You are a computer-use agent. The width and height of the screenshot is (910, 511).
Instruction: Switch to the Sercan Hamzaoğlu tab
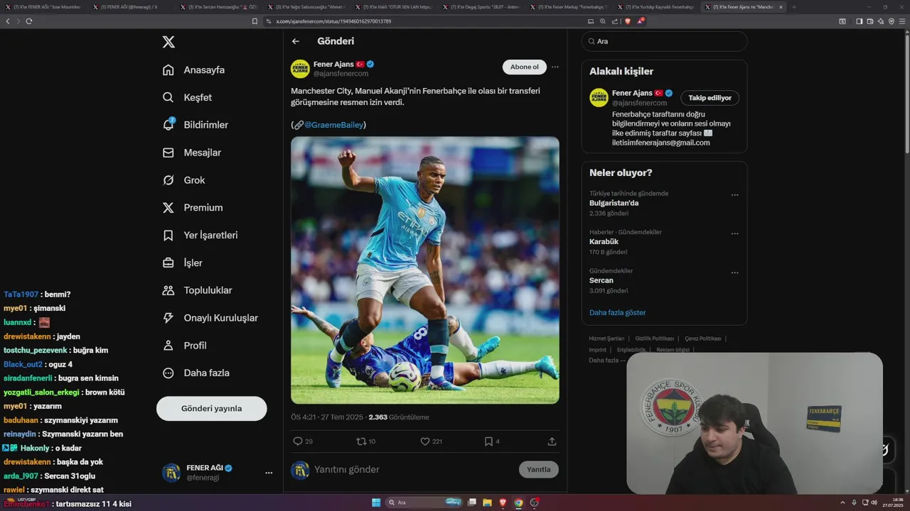coord(221,6)
